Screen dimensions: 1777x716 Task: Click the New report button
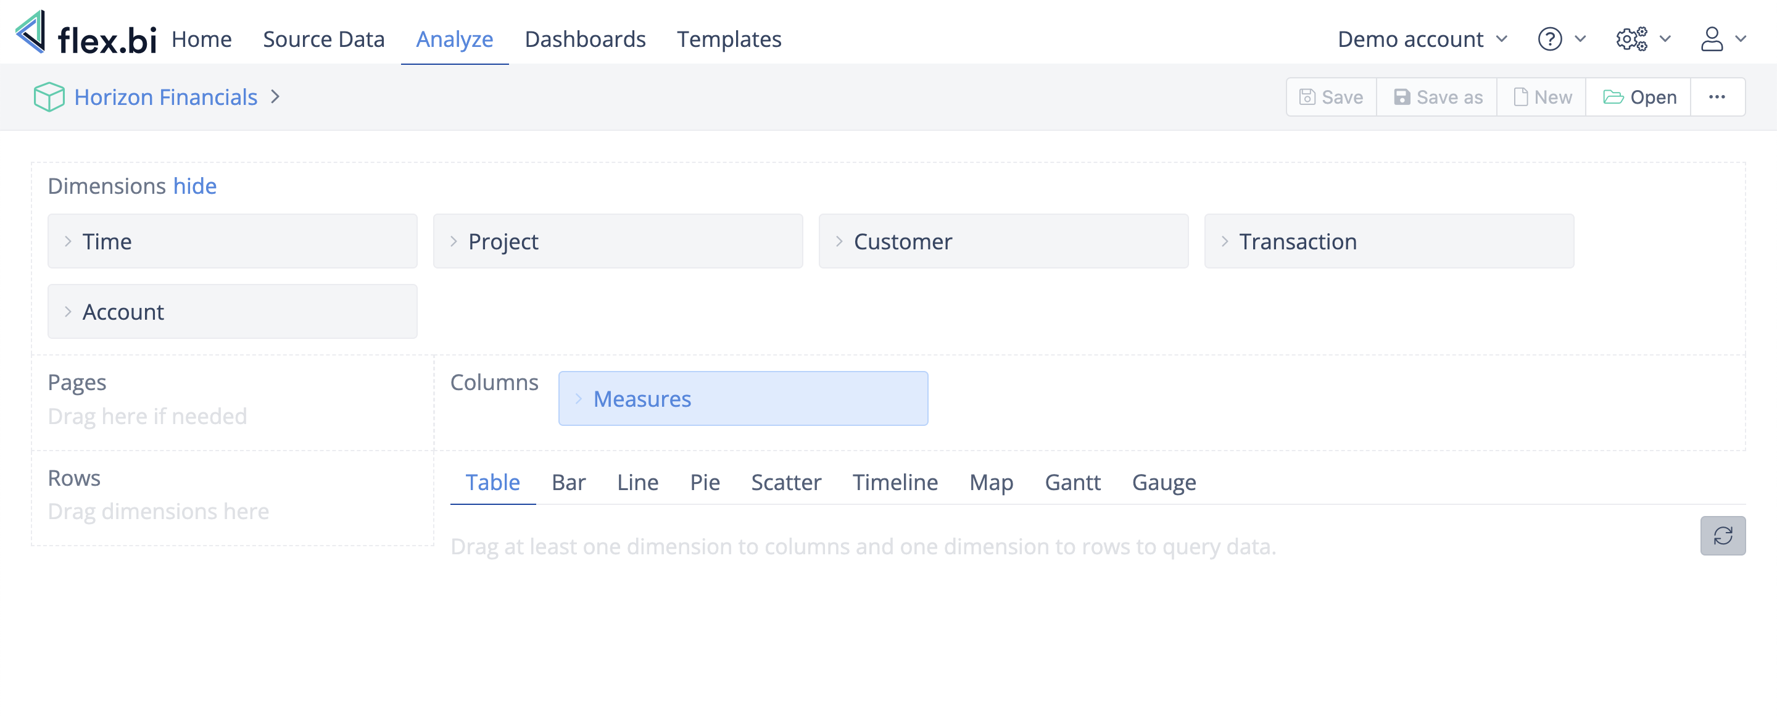[x=1542, y=98]
